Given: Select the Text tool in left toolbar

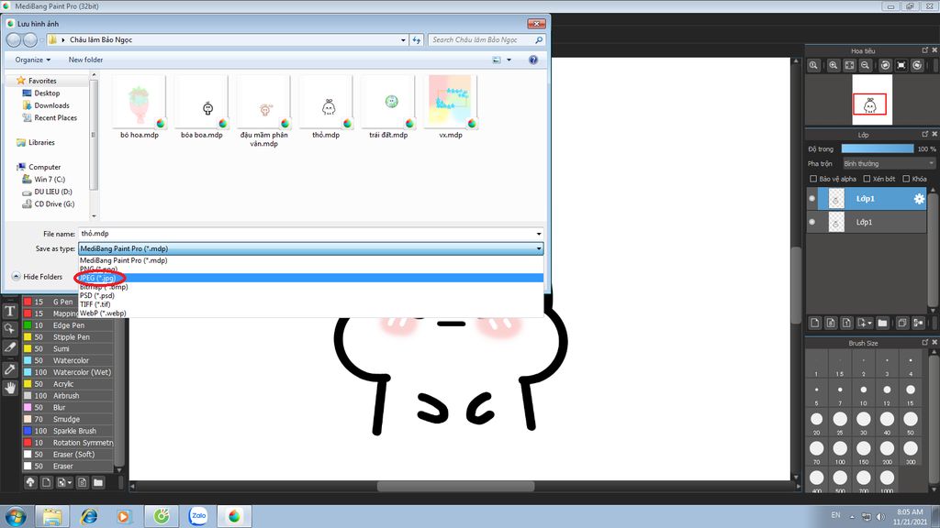Looking at the screenshot, I should point(9,311).
